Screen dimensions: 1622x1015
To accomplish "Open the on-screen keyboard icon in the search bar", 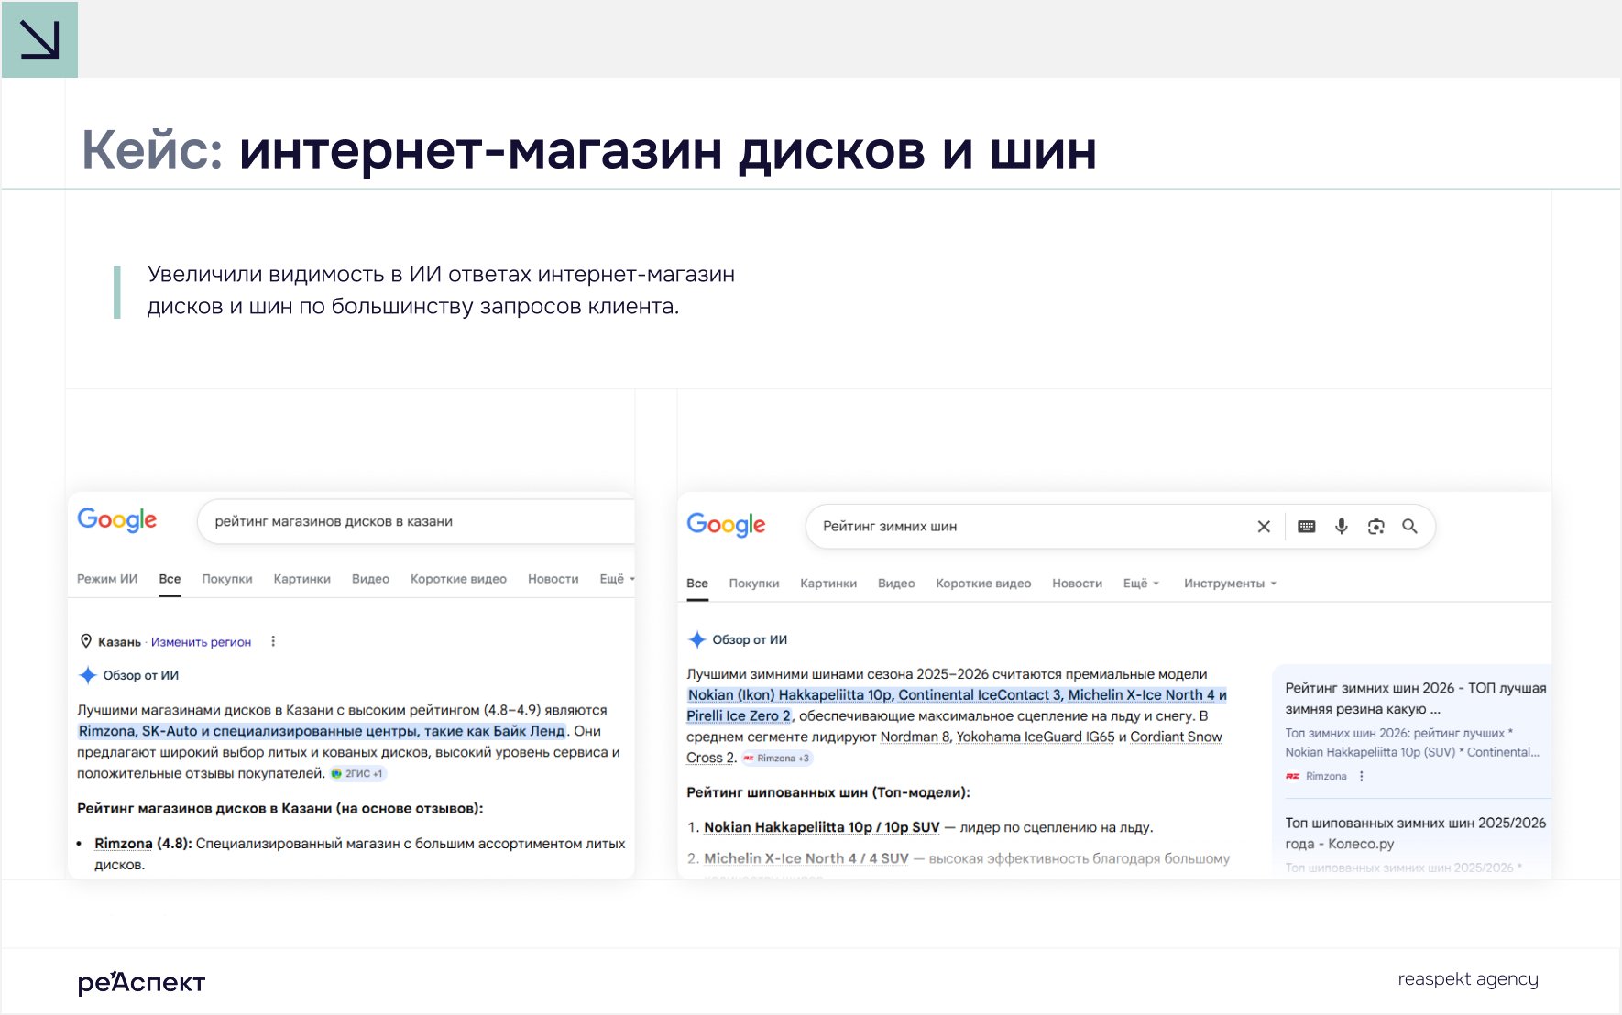I will (x=1307, y=527).
